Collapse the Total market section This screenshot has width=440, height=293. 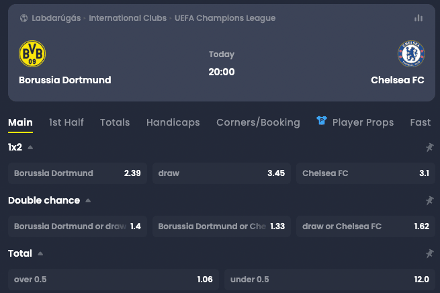[40, 253]
